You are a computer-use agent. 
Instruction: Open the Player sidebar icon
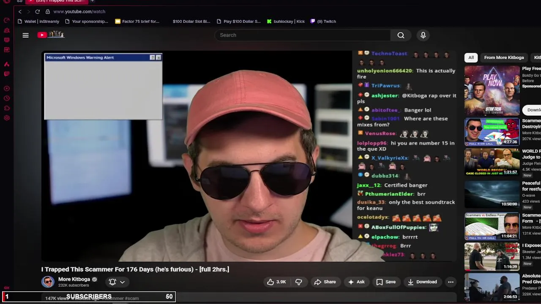[x=7, y=89]
